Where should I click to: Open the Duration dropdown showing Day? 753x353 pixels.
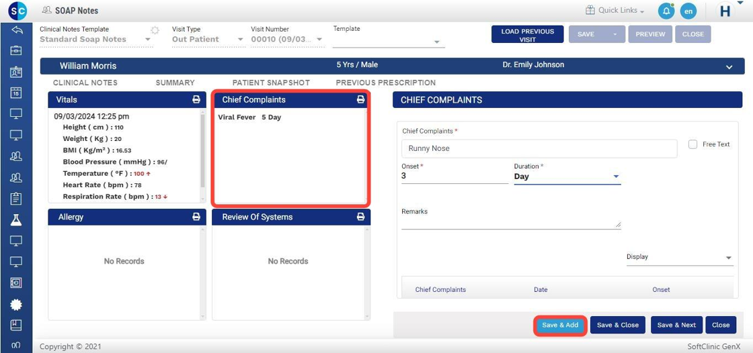[567, 176]
